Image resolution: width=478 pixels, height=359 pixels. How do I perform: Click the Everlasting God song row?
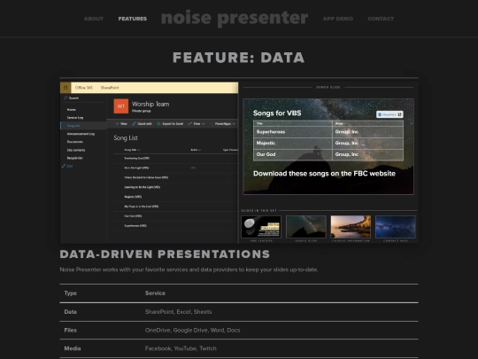pyautogui.click(x=175, y=158)
